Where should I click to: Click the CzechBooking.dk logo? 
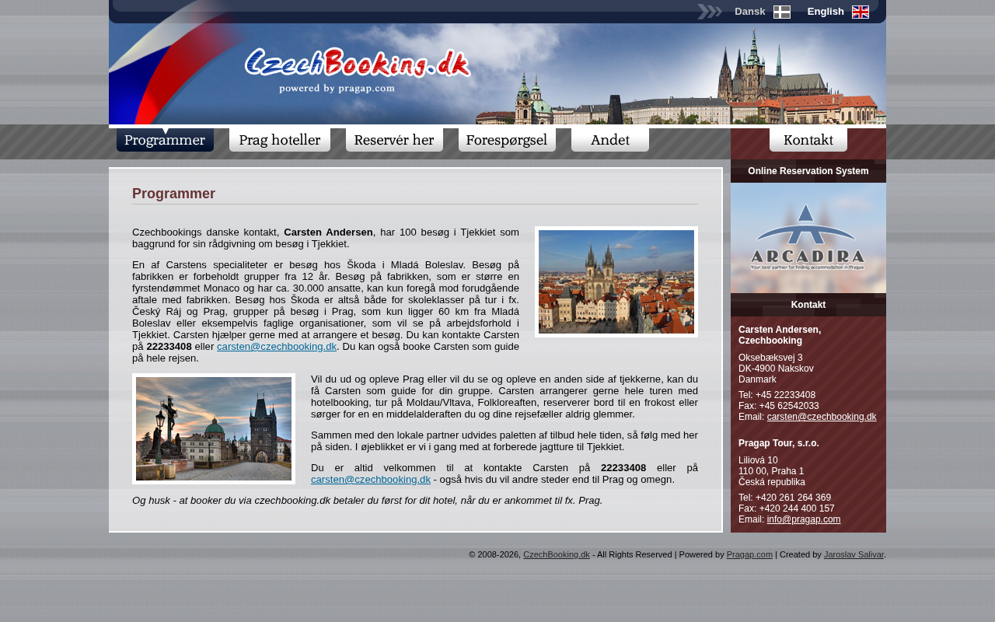[x=358, y=63]
